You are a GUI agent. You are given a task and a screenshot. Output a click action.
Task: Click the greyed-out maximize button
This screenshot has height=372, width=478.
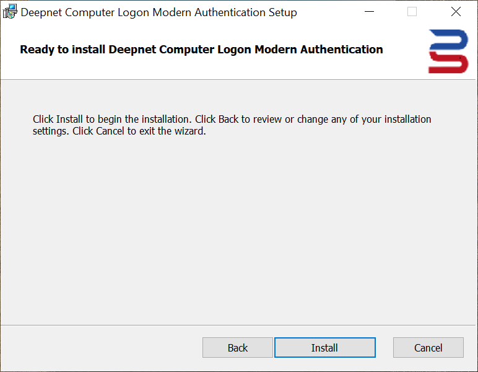pyautogui.click(x=412, y=12)
